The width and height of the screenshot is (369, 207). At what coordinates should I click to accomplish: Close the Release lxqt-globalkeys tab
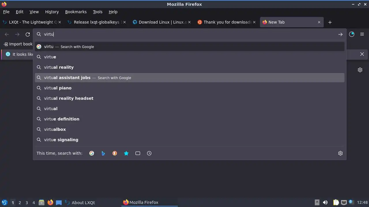click(125, 22)
